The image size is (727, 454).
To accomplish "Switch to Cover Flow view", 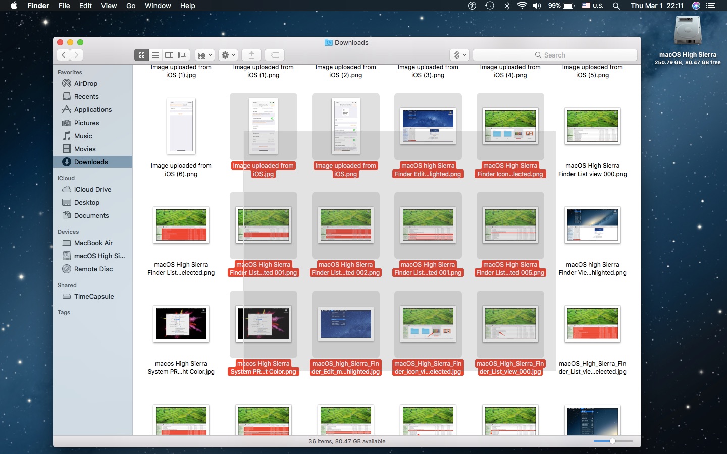I will [183, 55].
